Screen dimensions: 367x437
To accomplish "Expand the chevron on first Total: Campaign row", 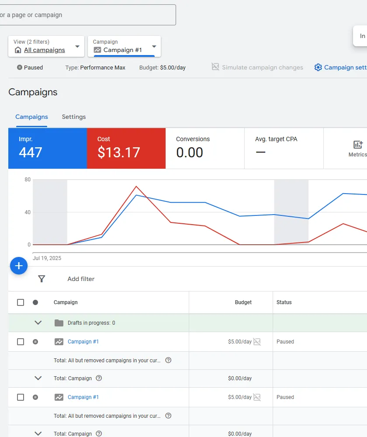I will click(x=38, y=378).
